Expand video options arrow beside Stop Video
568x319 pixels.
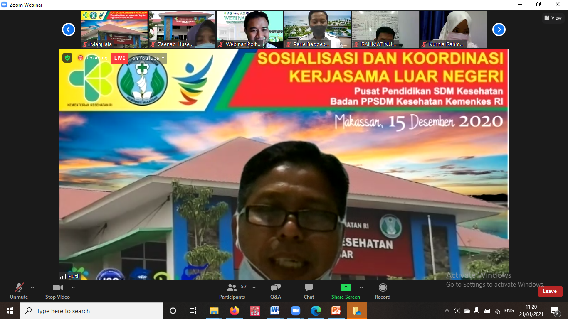tap(73, 287)
